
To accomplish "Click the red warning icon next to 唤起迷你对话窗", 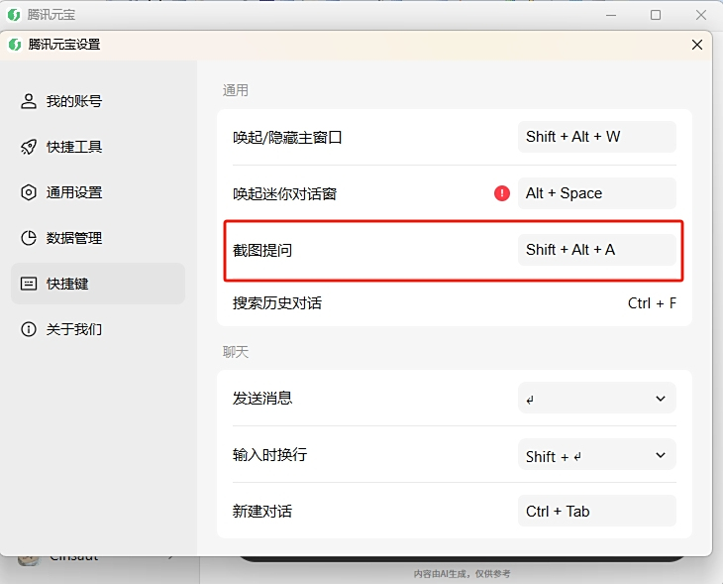I will pos(502,193).
